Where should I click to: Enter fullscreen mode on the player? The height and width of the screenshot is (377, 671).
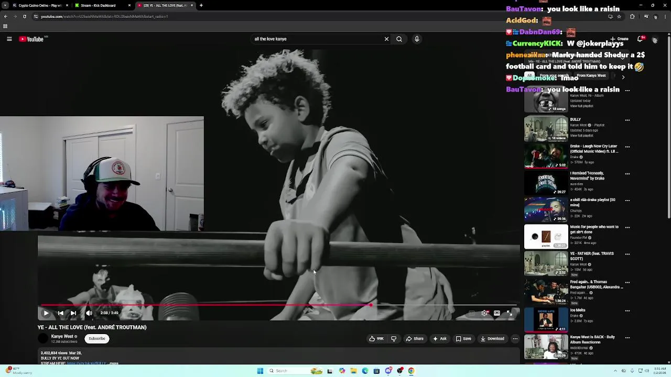[510, 313]
